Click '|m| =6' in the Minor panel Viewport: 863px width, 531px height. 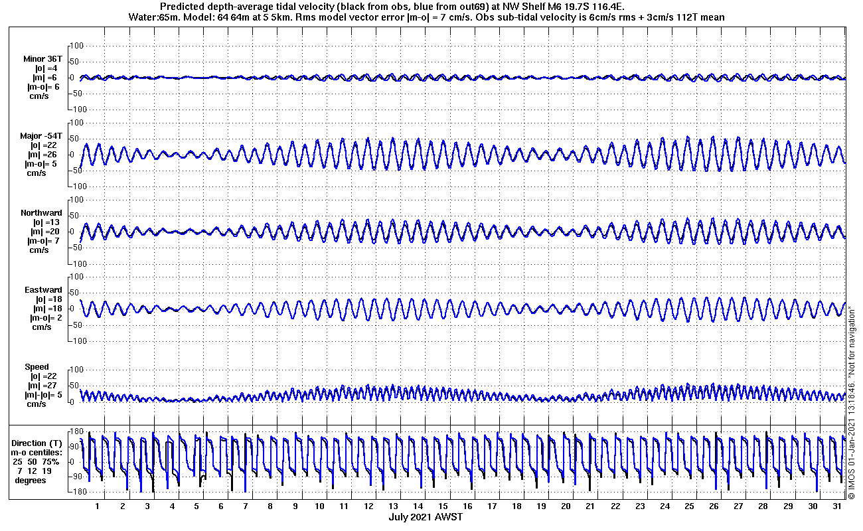coord(44,78)
